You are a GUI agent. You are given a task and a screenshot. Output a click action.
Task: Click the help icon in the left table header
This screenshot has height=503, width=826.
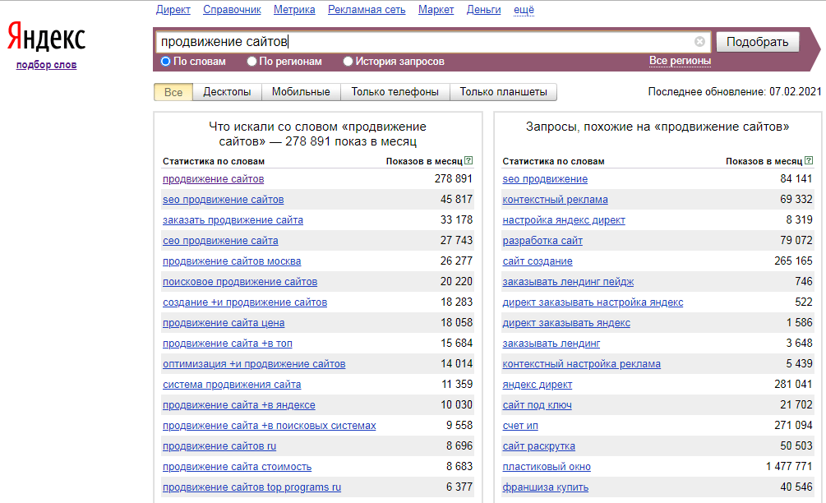coord(468,161)
